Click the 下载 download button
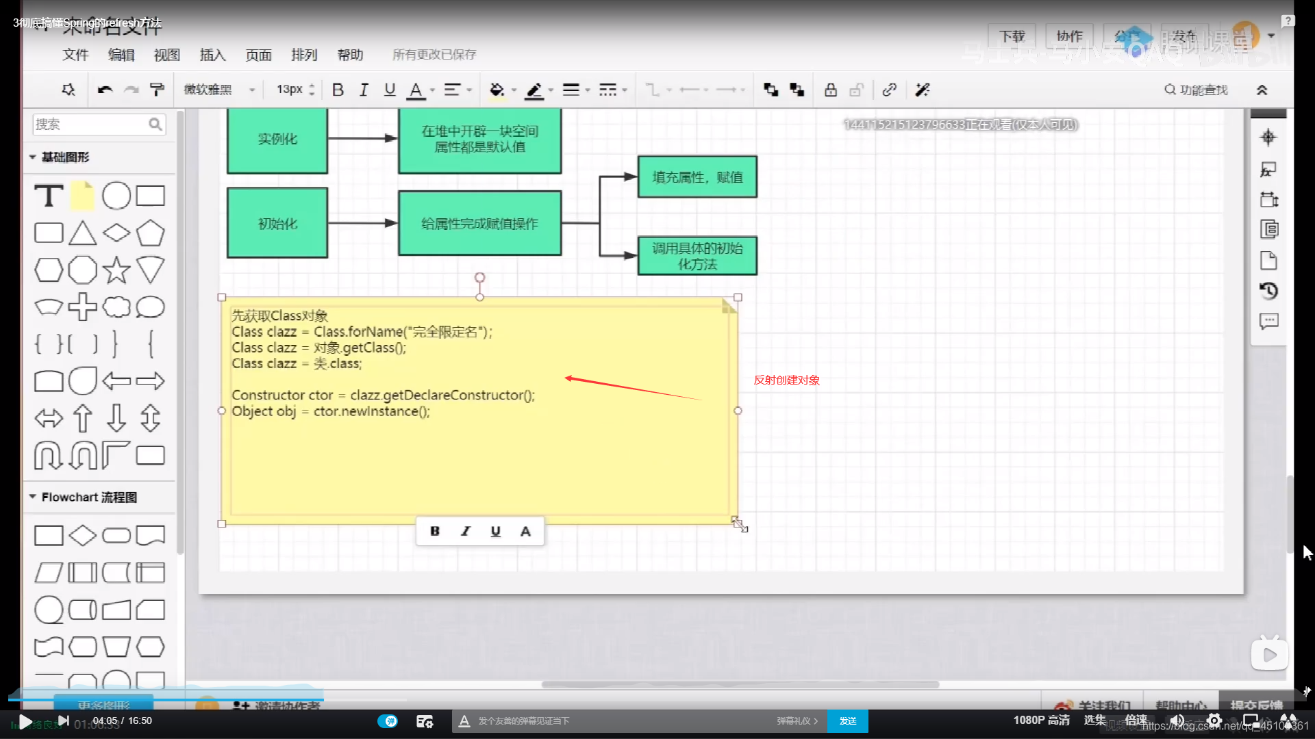This screenshot has height=739, width=1315. (x=1012, y=36)
